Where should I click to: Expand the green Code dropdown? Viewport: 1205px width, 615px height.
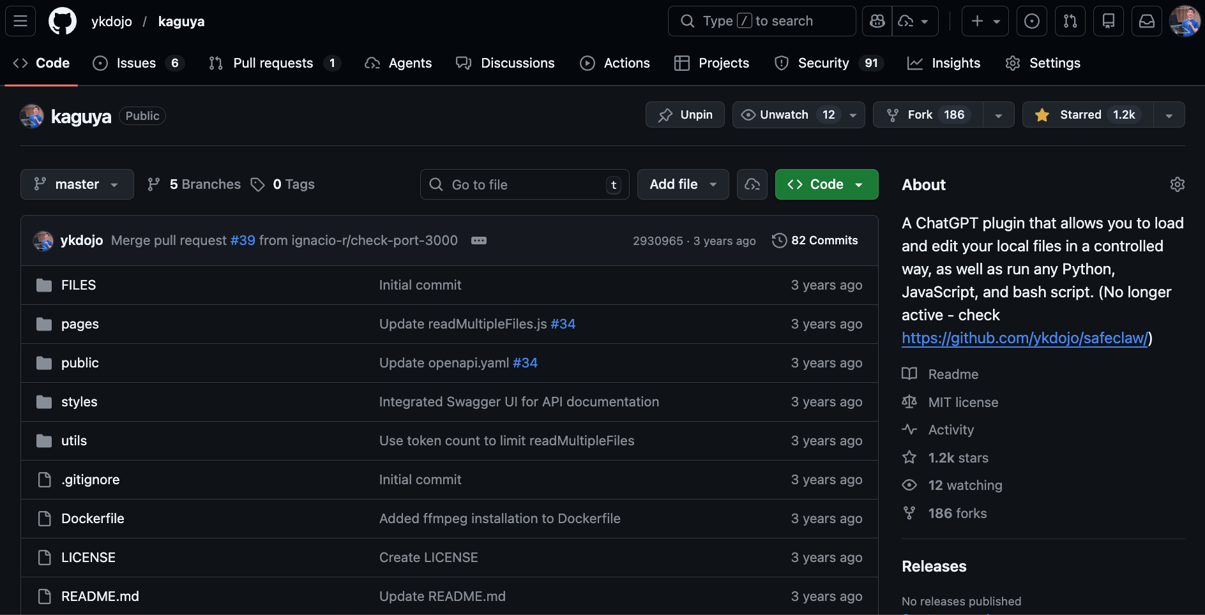click(x=859, y=184)
